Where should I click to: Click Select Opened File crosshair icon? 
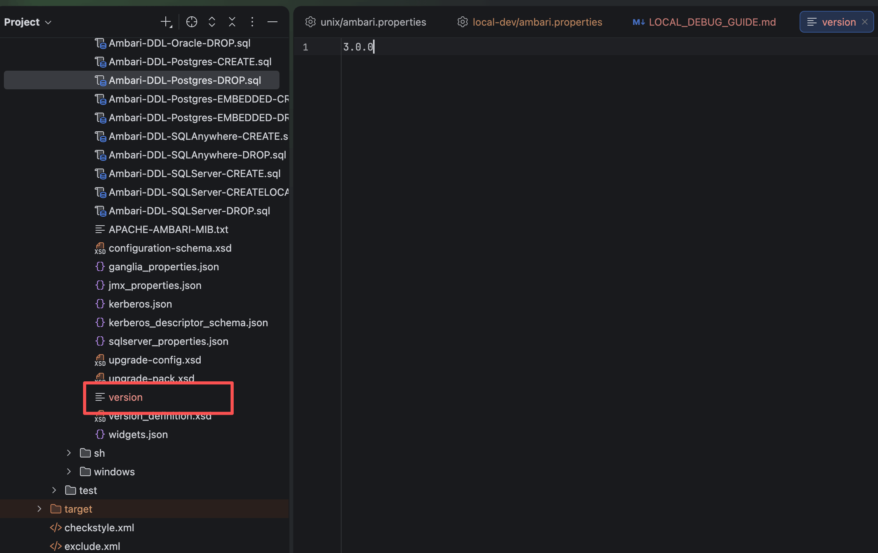click(x=191, y=22)
